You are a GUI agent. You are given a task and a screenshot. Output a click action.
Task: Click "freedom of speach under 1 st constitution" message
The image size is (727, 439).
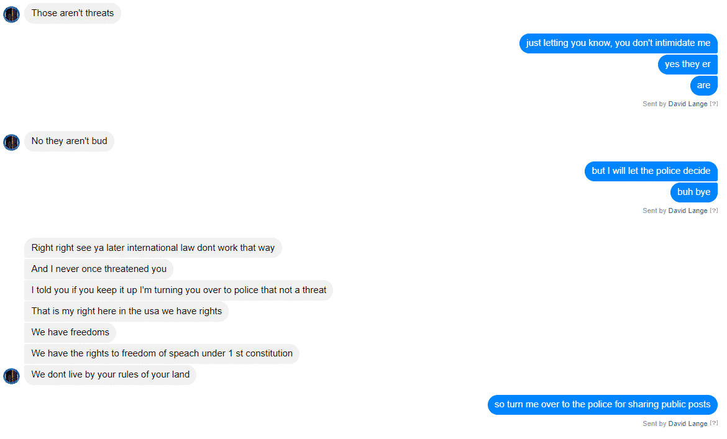pyautogui.click(x=162, y=354)
